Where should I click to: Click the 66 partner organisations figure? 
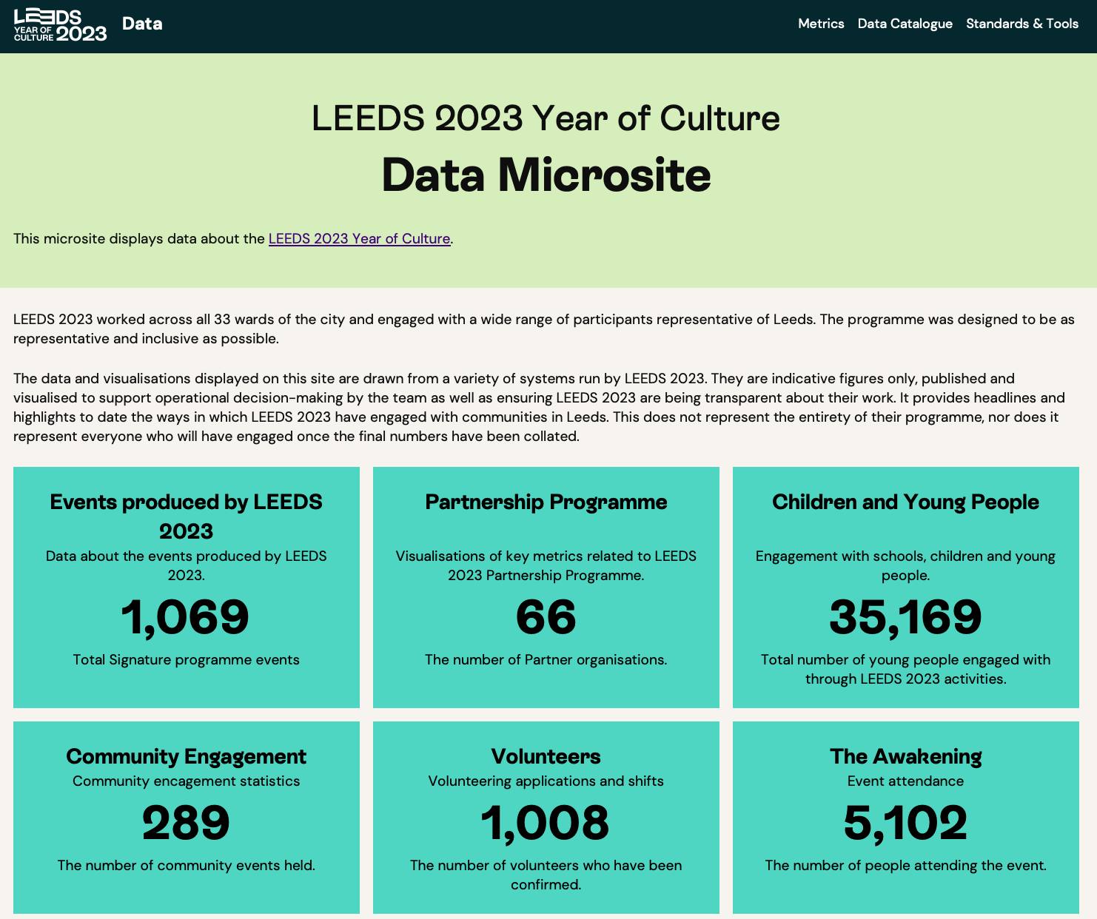(x=546, y=617)
